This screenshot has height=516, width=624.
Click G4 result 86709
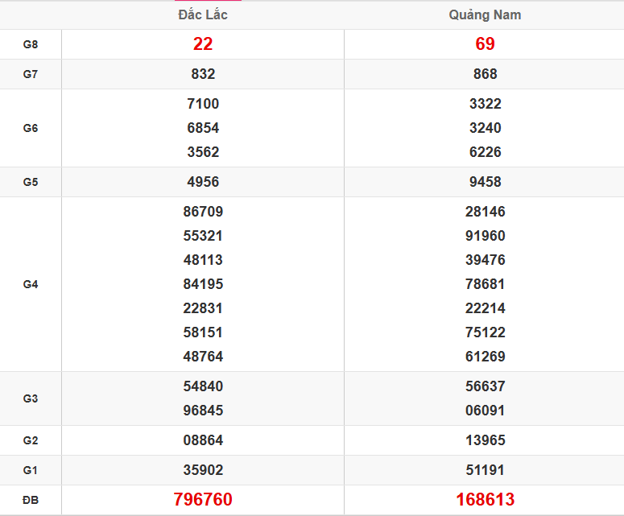tap(203, 212)
